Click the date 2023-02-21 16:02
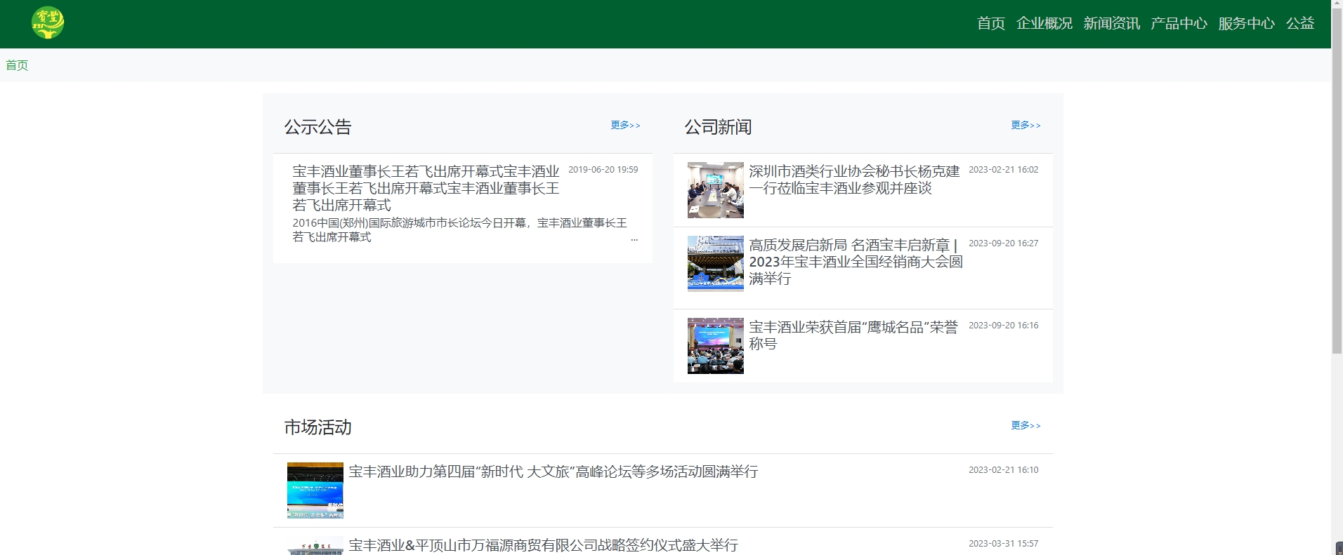Image resolution: width=1343 pixels, height=555 pixels. pyautogui.click(x=1003, y=170)
